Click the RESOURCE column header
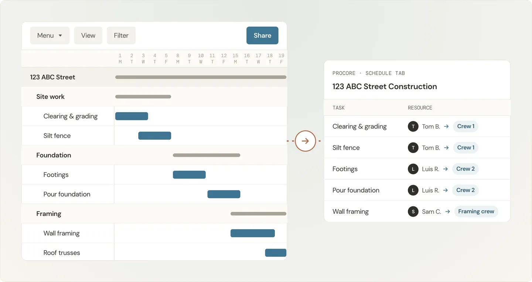This screenshot has height=282, width=532. pyautogui.click(x=420, y=108)
